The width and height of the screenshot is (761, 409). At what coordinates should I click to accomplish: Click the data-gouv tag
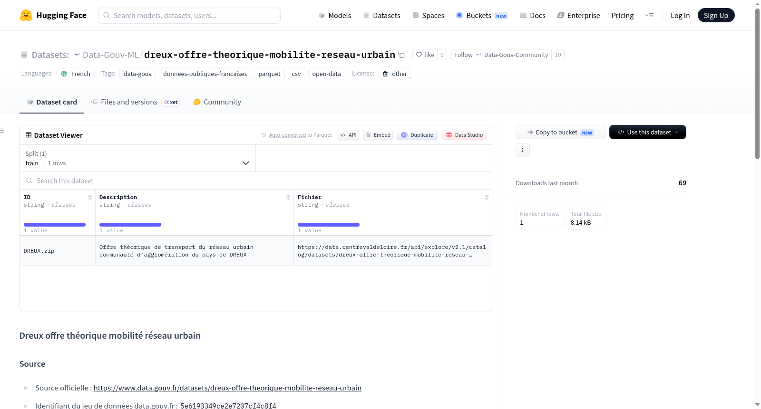[x=137, y=74]
